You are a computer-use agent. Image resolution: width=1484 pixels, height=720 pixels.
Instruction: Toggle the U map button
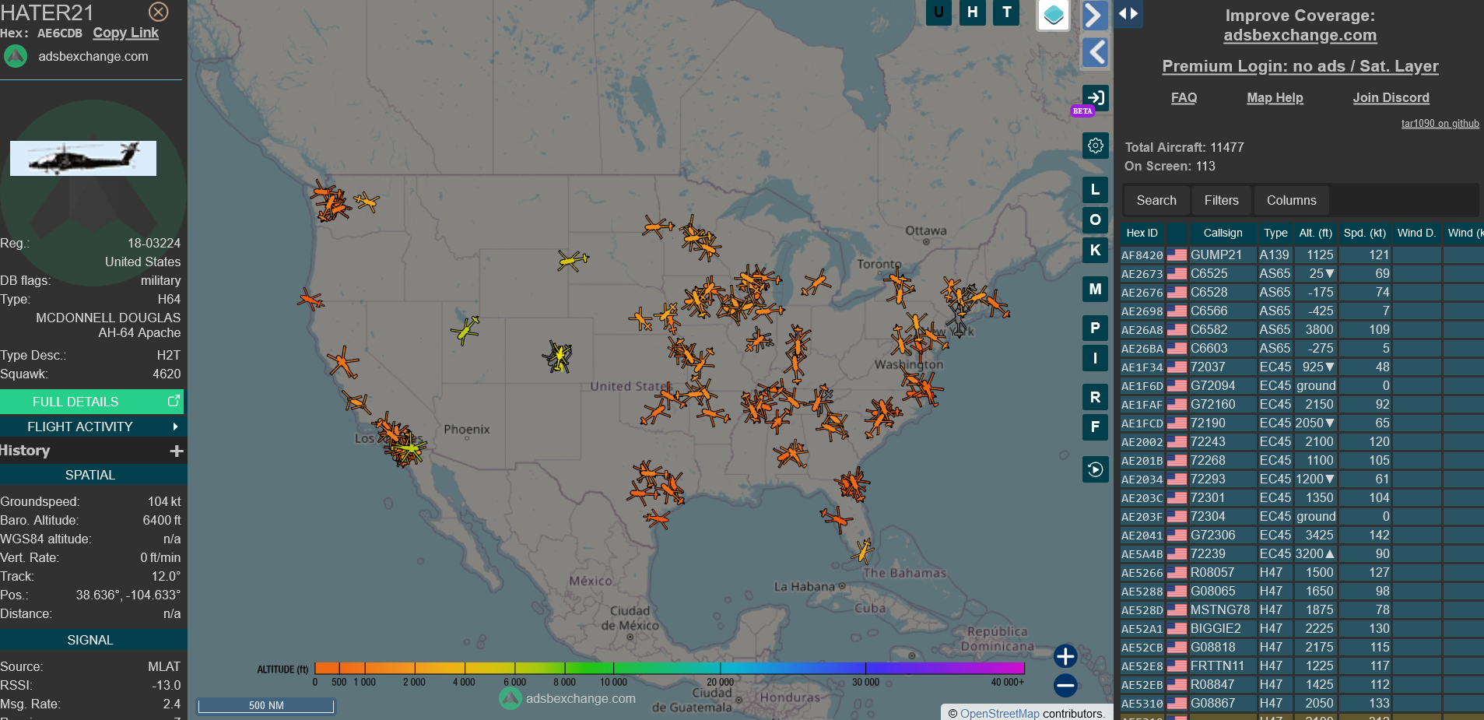(938, 12)
